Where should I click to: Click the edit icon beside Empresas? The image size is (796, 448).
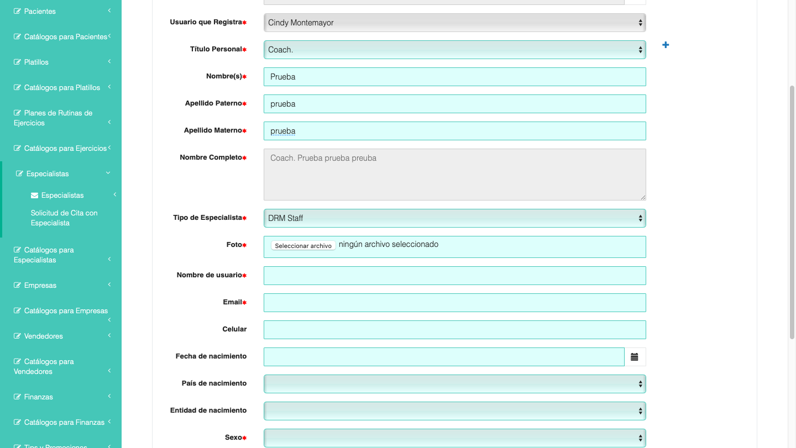pyautogui.click(x=18, y=286)
